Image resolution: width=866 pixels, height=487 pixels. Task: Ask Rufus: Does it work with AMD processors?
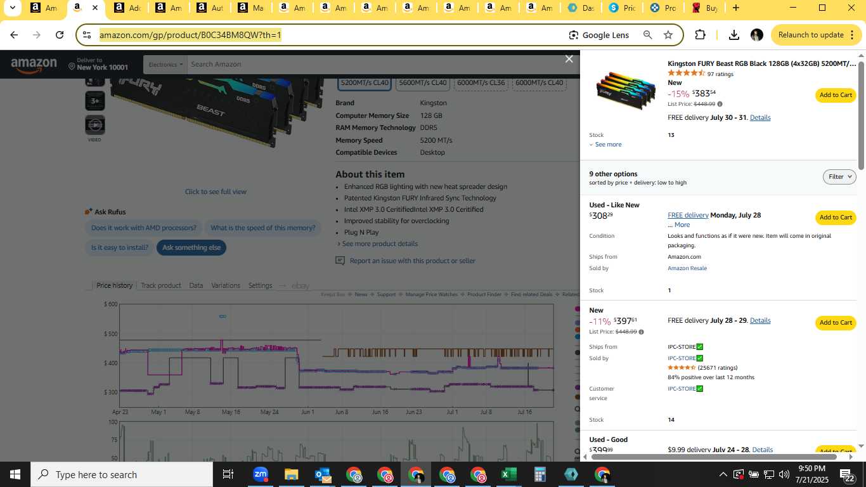144,228
